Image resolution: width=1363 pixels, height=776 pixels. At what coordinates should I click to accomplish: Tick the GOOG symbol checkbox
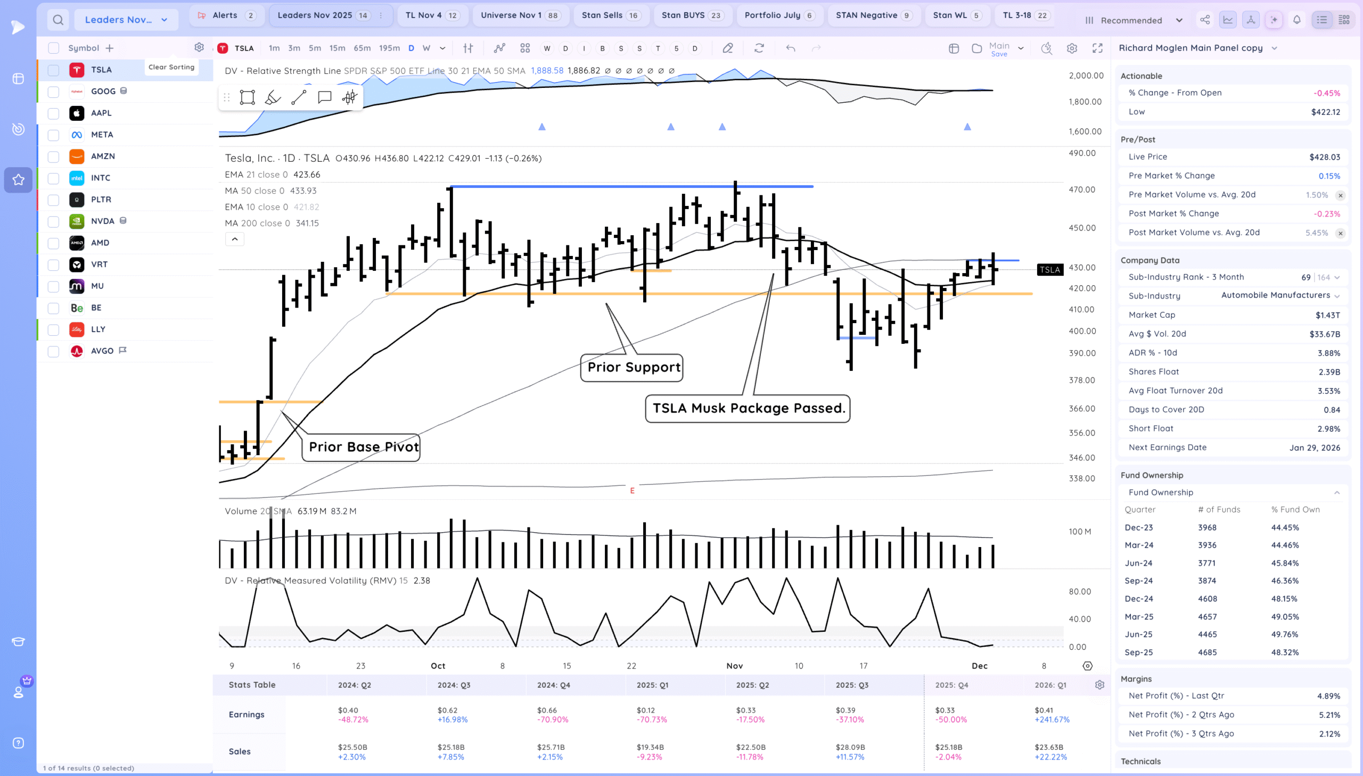pos(53,92)
